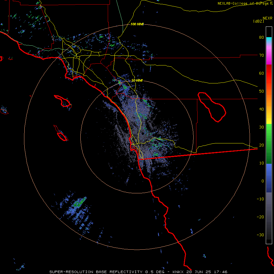
Task: Select the 60 dBZ scale value
Action: (262, 73)
